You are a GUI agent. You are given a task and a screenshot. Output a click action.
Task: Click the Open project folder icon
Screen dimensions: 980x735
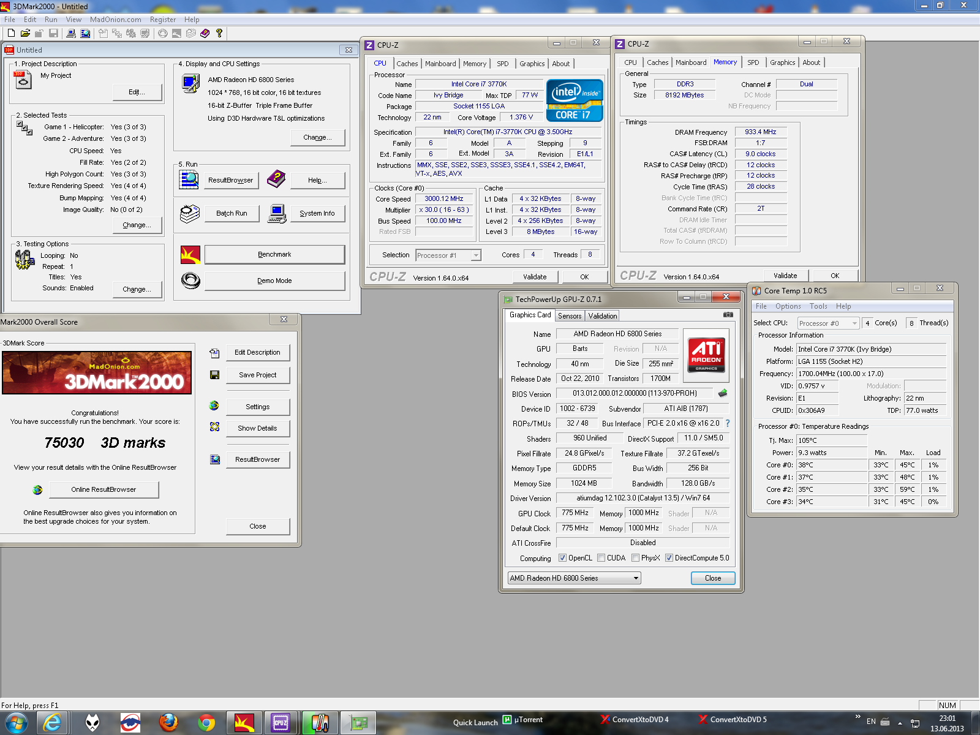click(x=25, y=33)
